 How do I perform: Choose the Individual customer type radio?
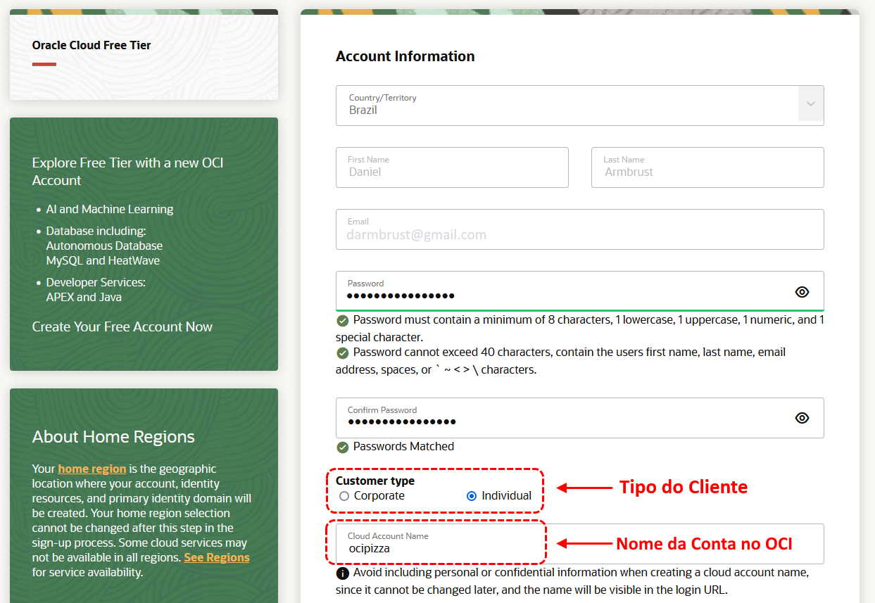(x=472, y=496)
